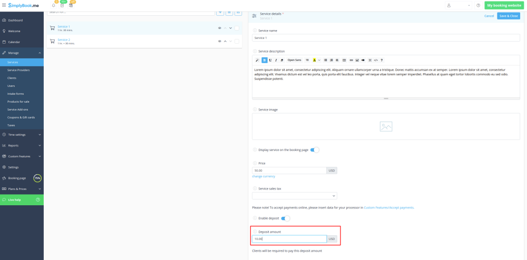
Task: Check the Service 2 checkbox
Action: (237, 41)
